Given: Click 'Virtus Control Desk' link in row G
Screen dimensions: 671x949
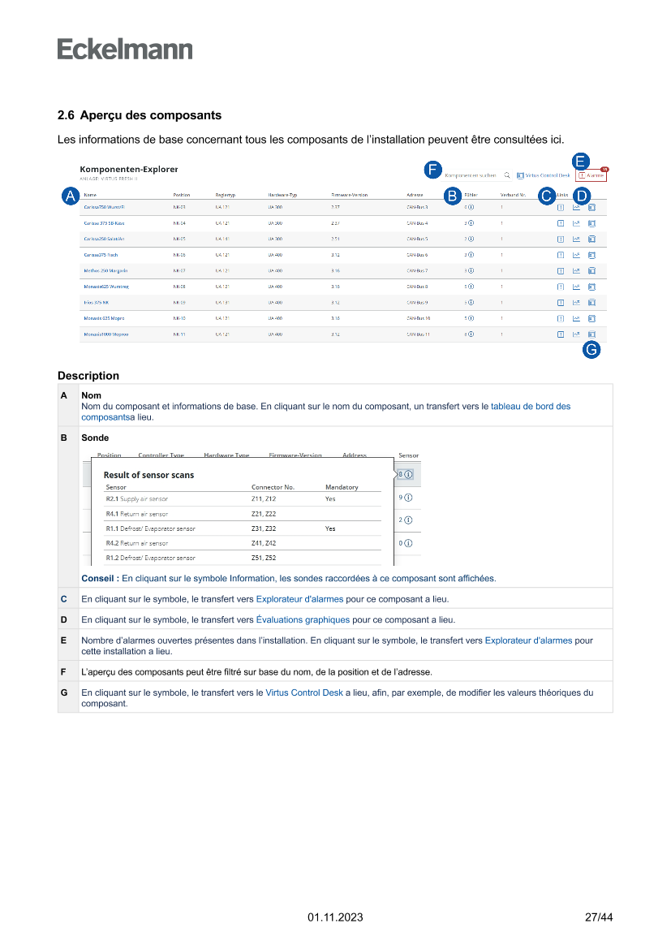Looking at the screenshot, I should 303,692.
